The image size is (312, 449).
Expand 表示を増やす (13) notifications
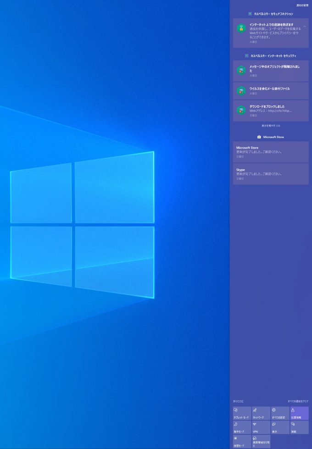point(271,126)
